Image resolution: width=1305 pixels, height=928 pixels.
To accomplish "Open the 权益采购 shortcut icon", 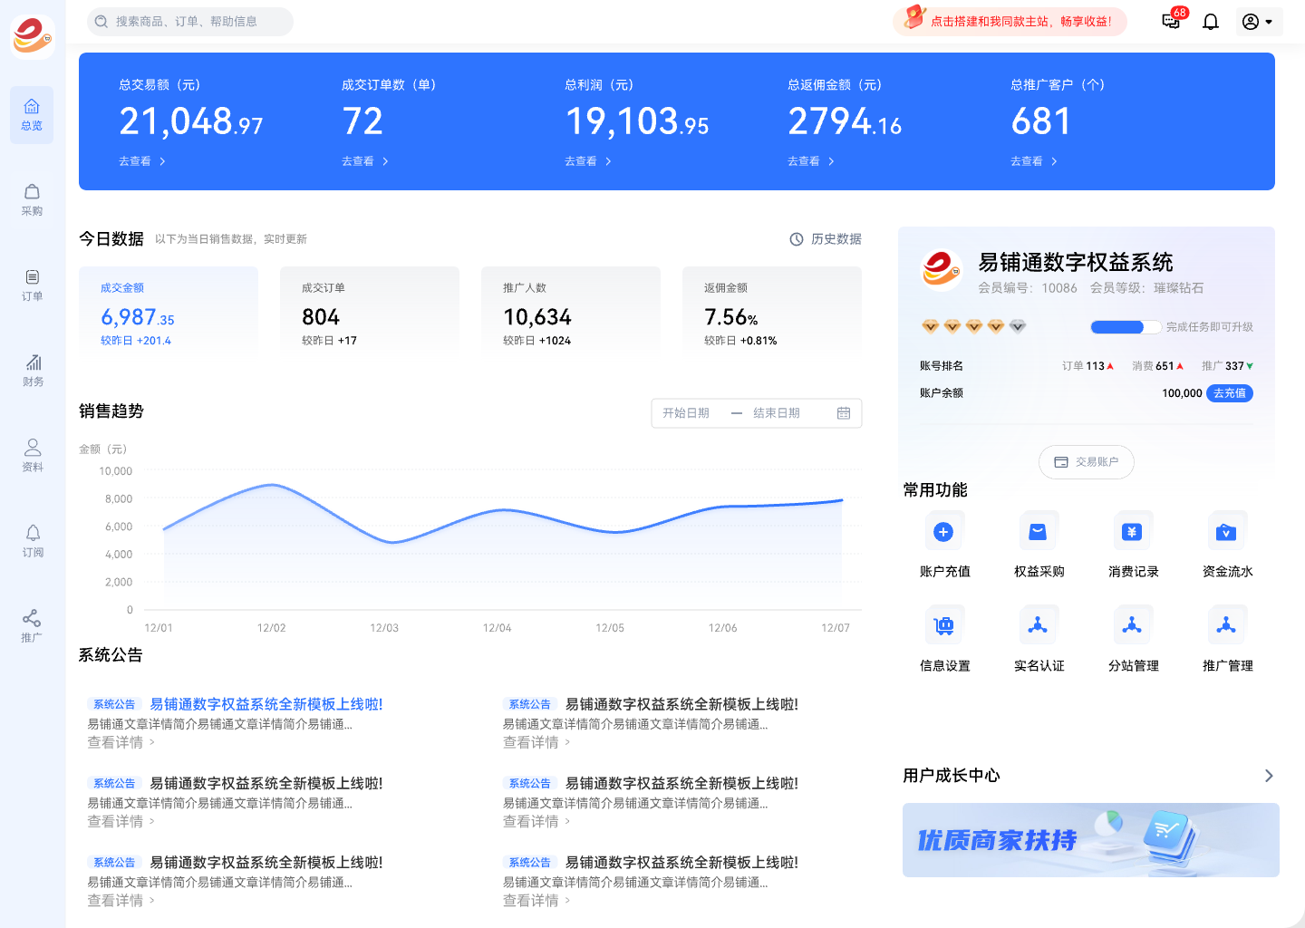I will point(1038,532).
